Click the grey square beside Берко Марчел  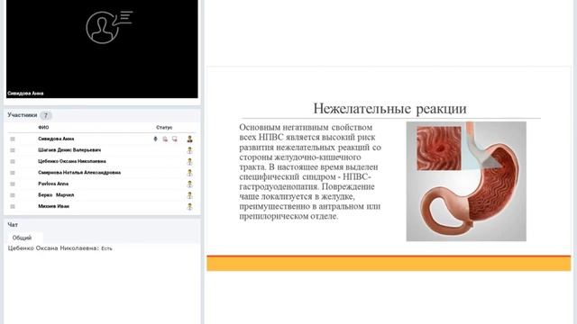pyautogui.click(x=13, y=195)
